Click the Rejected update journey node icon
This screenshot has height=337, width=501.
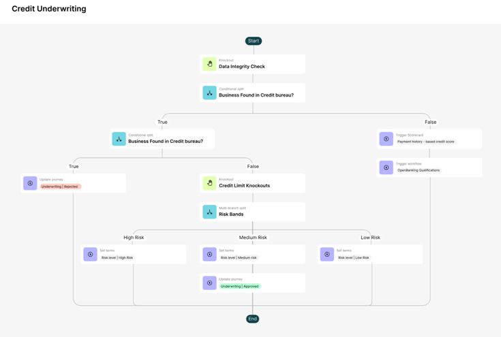tap(30, 183)
